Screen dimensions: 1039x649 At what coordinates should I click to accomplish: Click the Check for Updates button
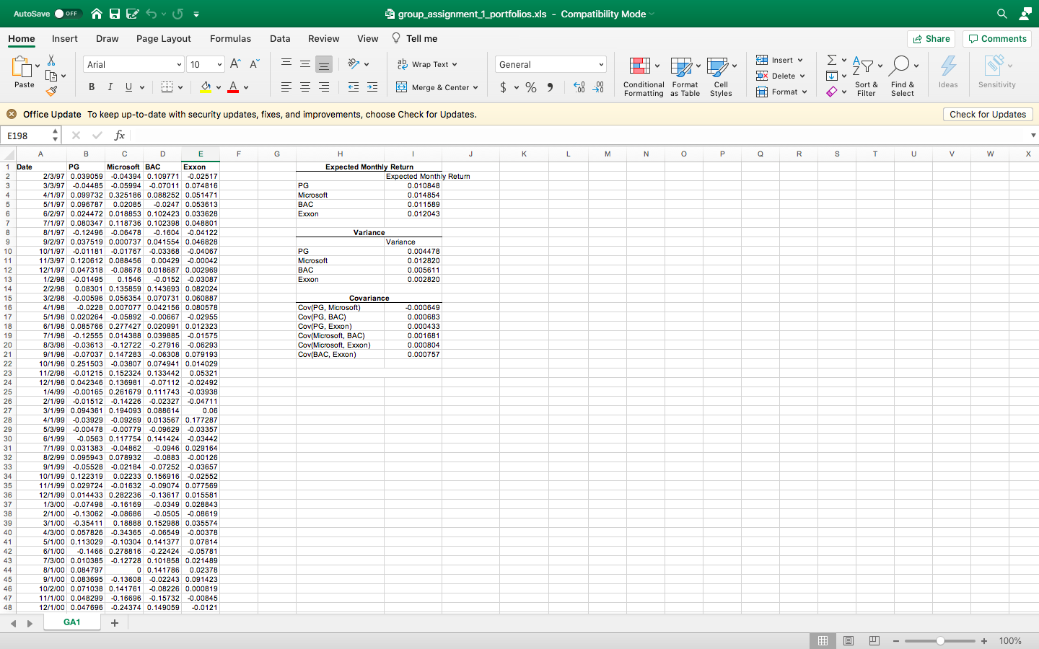tap(988, 114)
